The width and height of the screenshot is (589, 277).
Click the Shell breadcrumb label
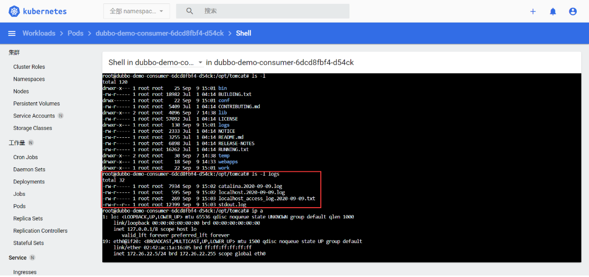[x=244, y=33]
